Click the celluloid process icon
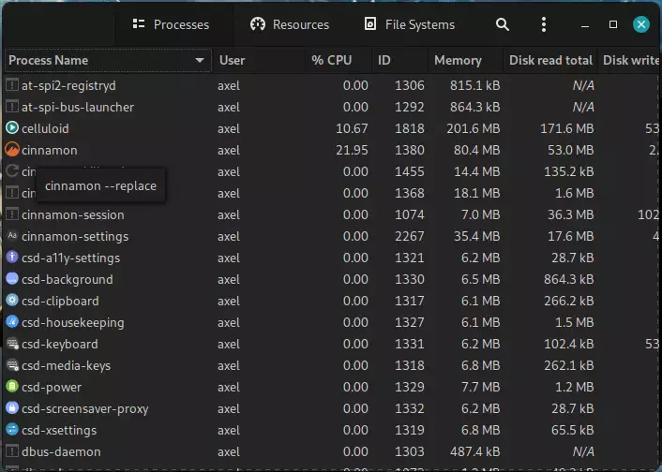 12,127
